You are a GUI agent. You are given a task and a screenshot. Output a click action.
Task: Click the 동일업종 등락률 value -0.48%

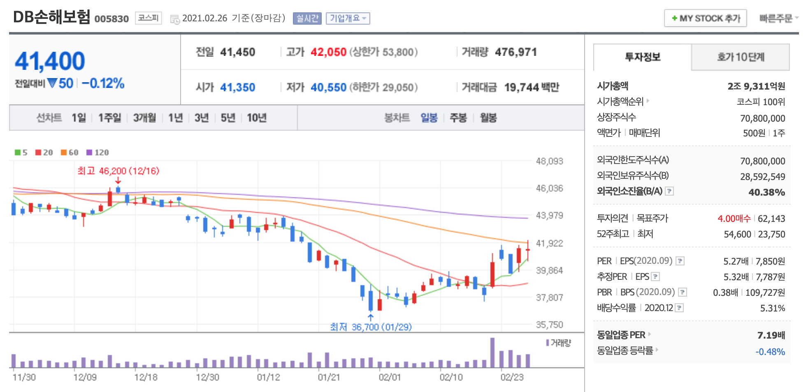click(770, 352)
